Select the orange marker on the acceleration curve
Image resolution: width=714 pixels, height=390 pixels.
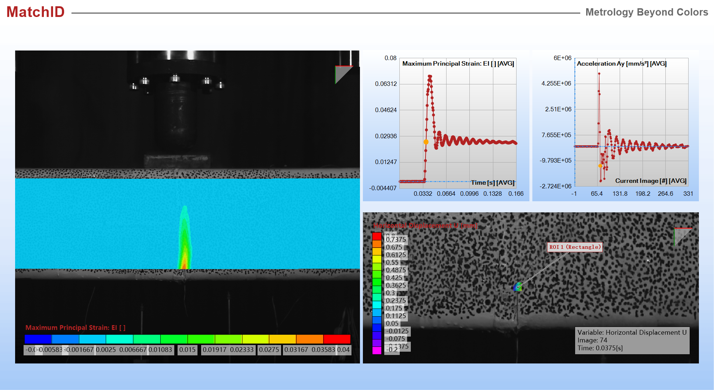[x=600, y=166]
